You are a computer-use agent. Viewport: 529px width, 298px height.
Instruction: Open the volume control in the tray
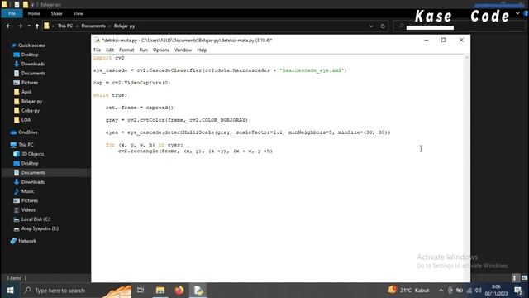click(478, 291)
